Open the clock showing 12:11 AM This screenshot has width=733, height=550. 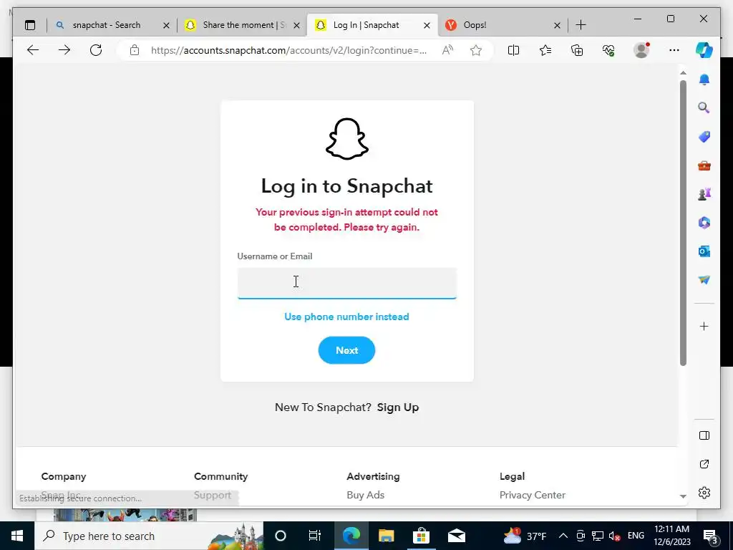[x=671, y=536]
